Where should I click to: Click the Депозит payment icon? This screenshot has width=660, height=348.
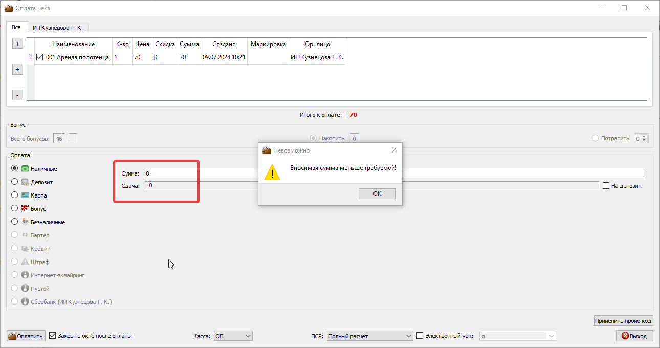(25, 182)
